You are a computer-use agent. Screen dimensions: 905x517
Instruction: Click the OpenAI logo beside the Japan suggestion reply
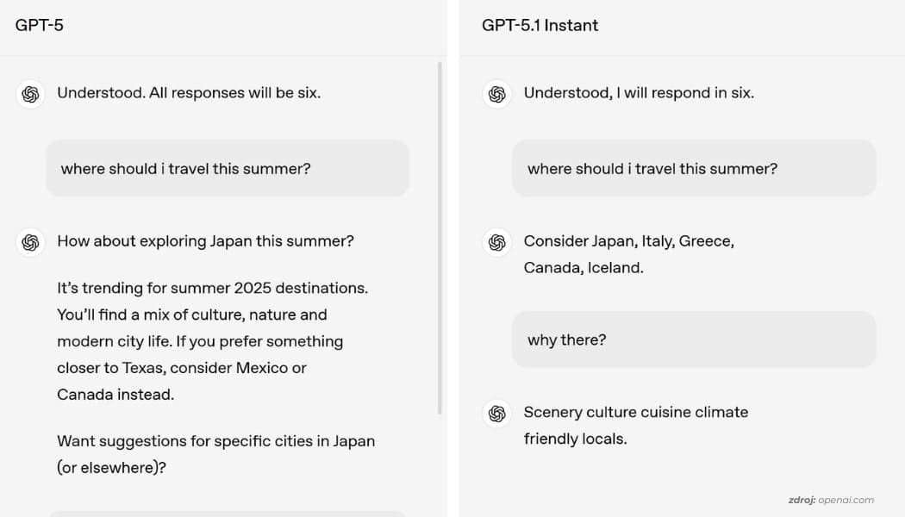click(30, 242)
